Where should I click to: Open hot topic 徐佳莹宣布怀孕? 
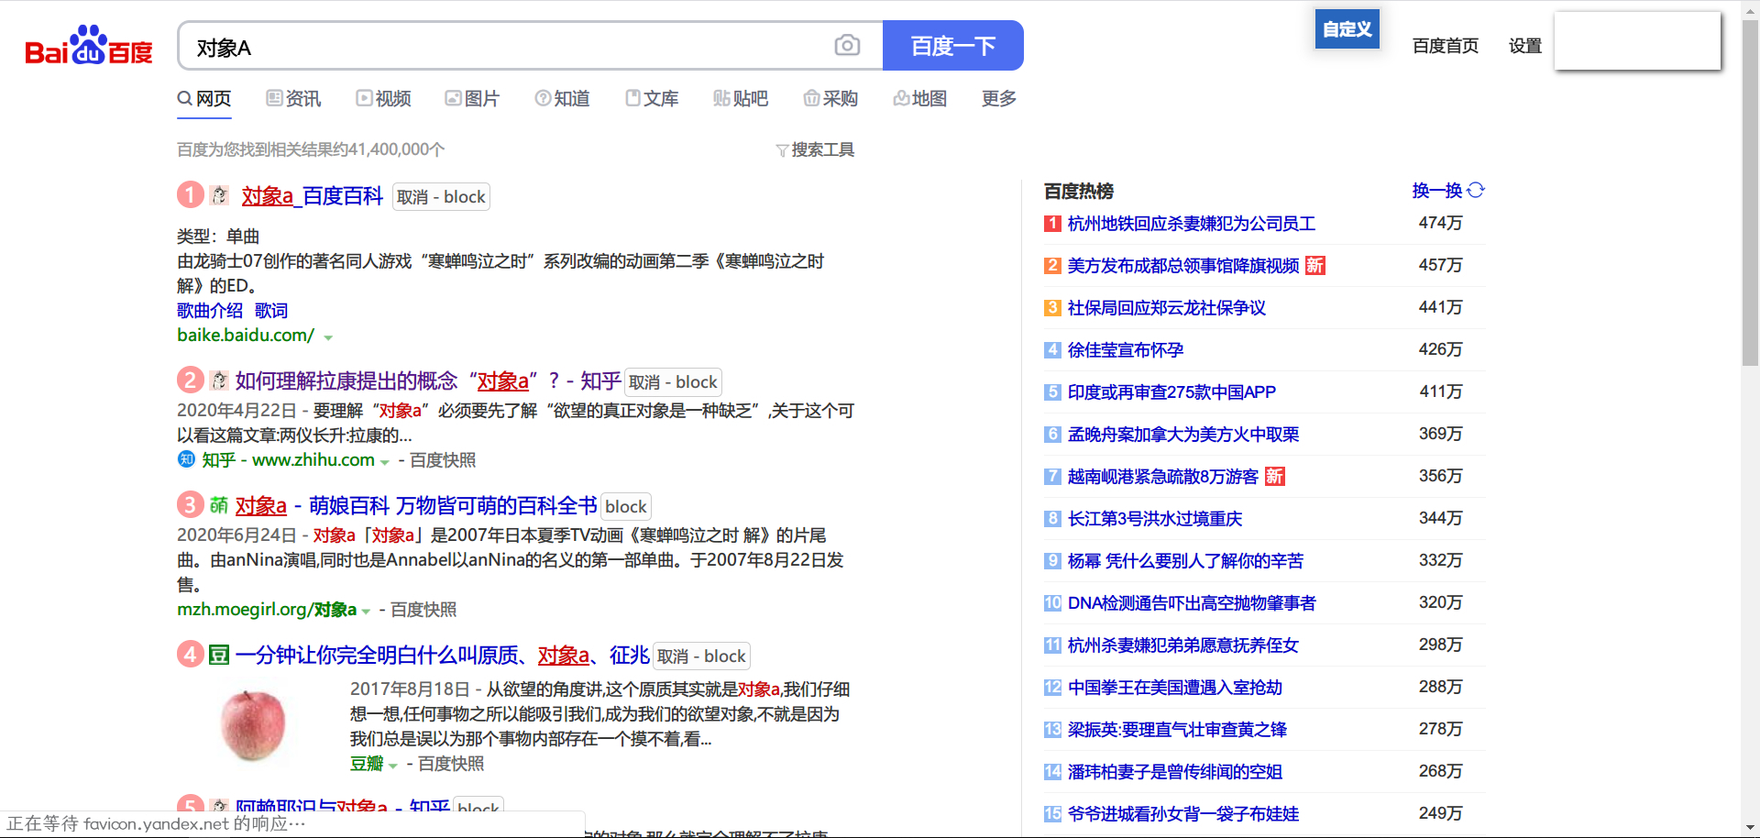click(1125, 350)
